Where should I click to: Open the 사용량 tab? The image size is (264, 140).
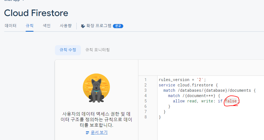(66, 26)
